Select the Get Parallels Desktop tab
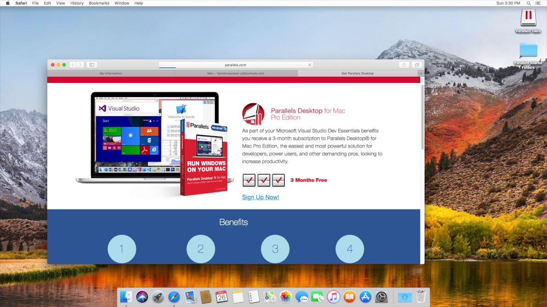Viewport: 547px width, 307px height. pyautogui.click(x=358, y=73)
